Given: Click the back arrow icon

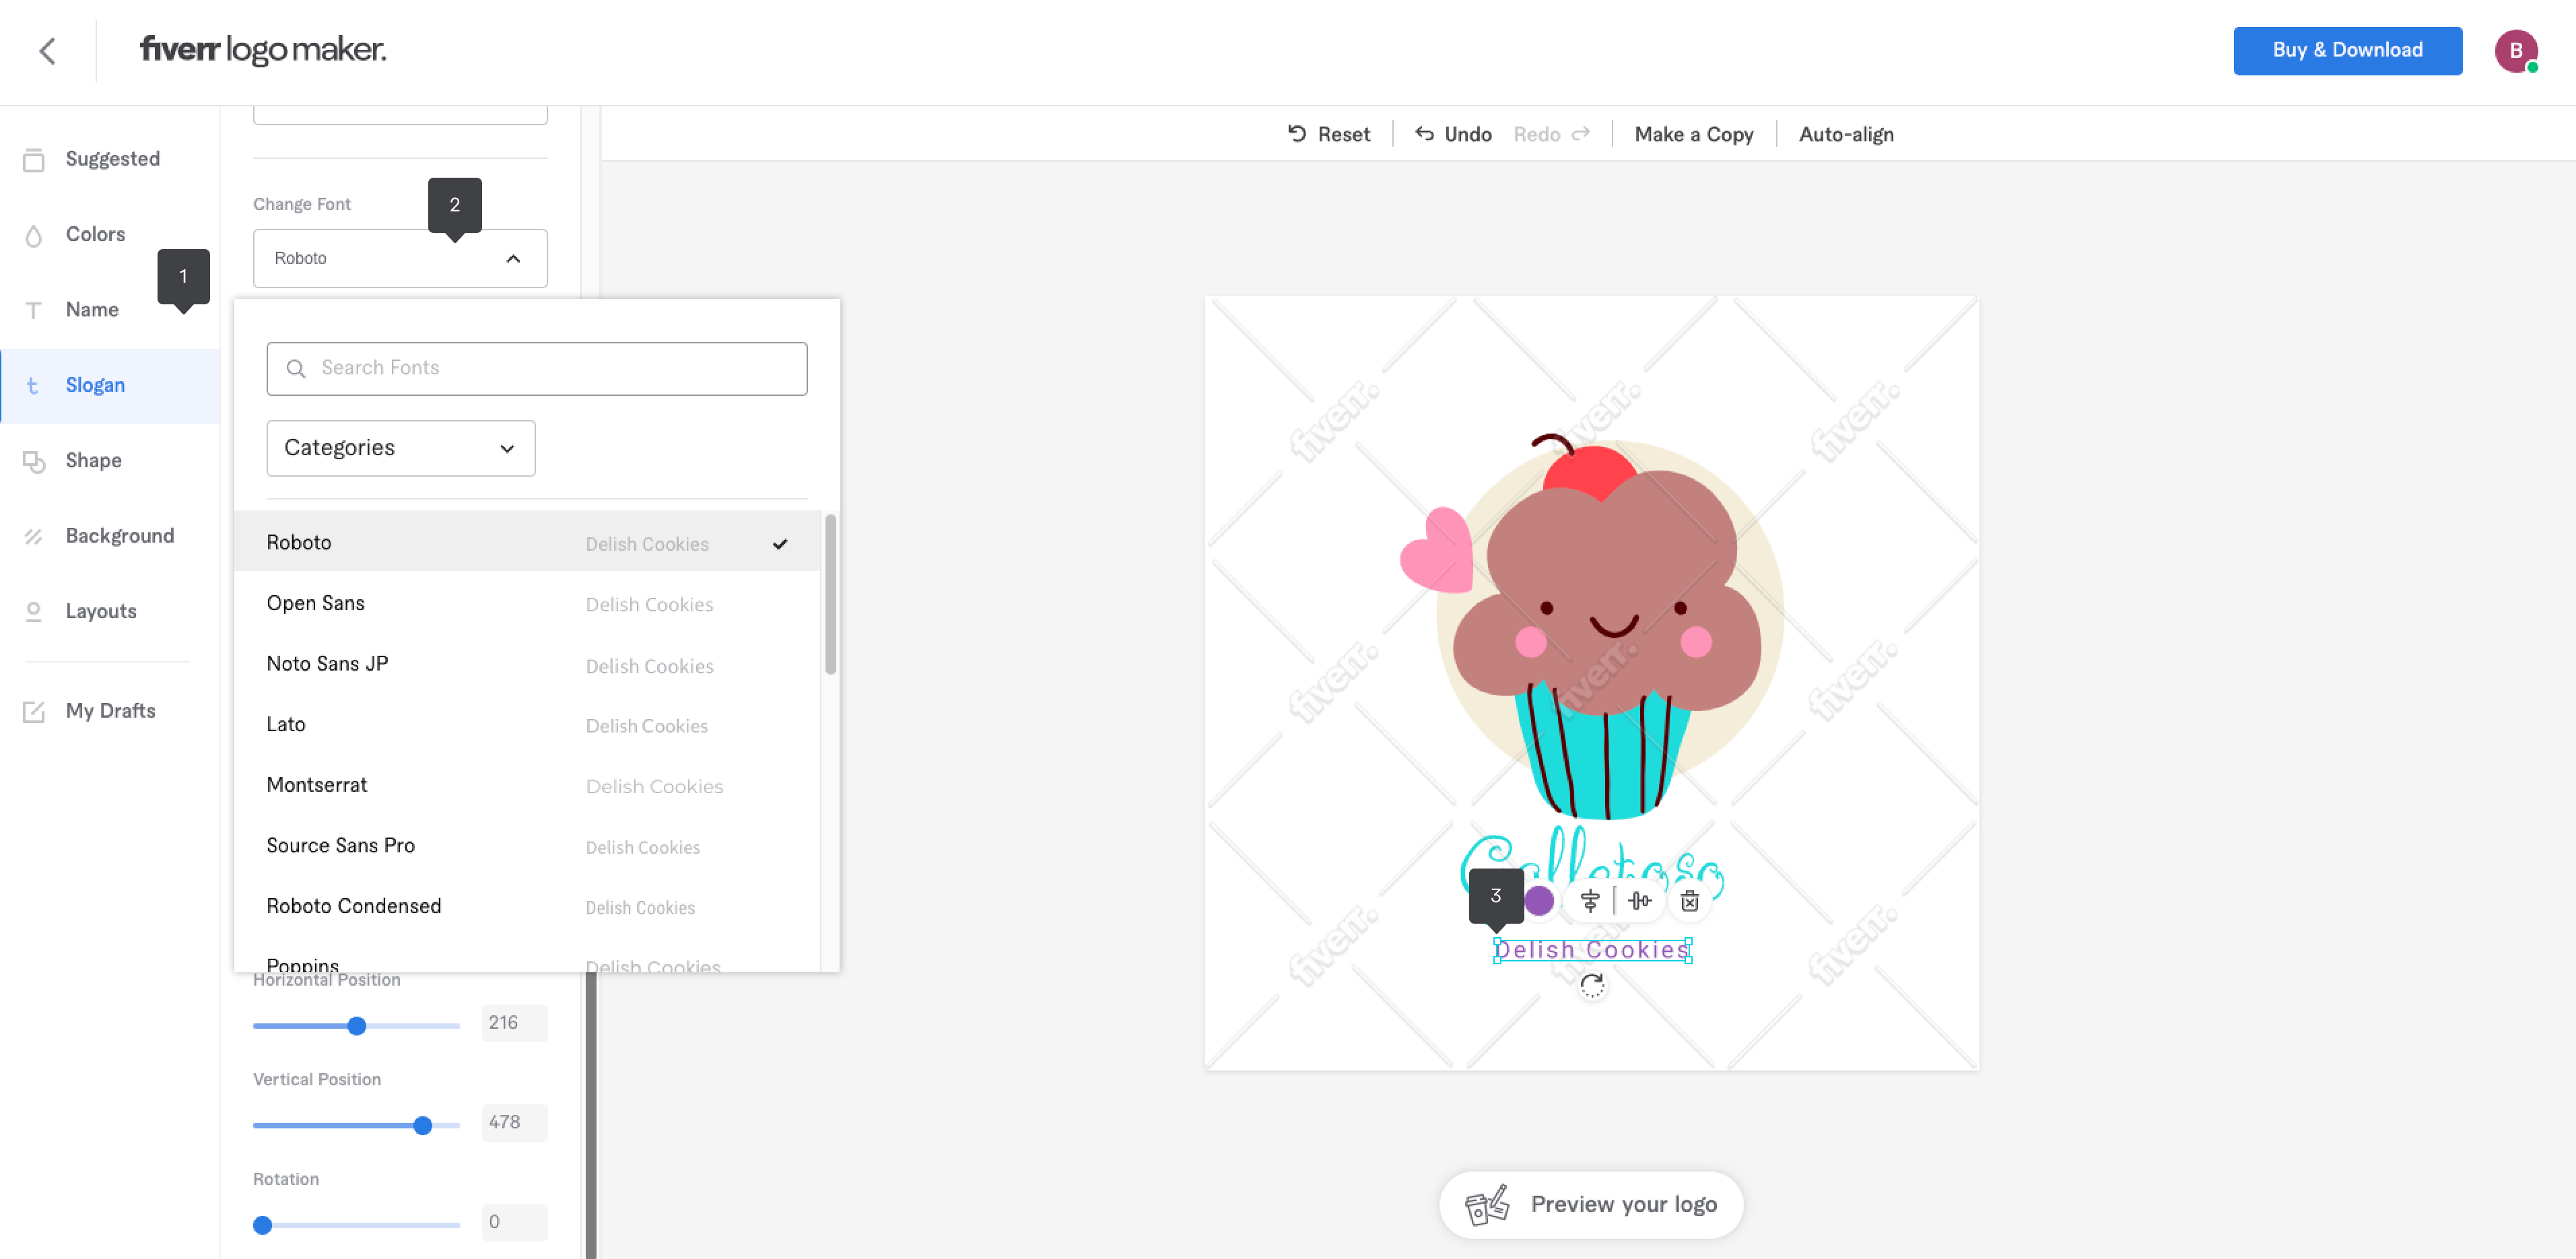Looking at the screenshot, I should click(47, 51).
